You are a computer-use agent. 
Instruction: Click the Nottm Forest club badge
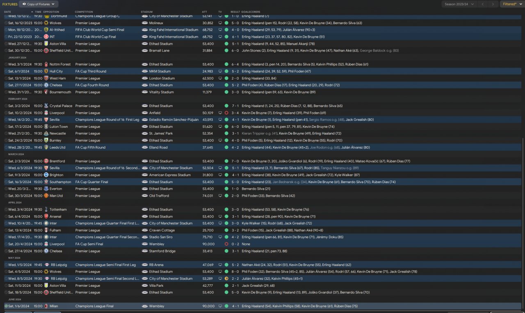point(46,64)
